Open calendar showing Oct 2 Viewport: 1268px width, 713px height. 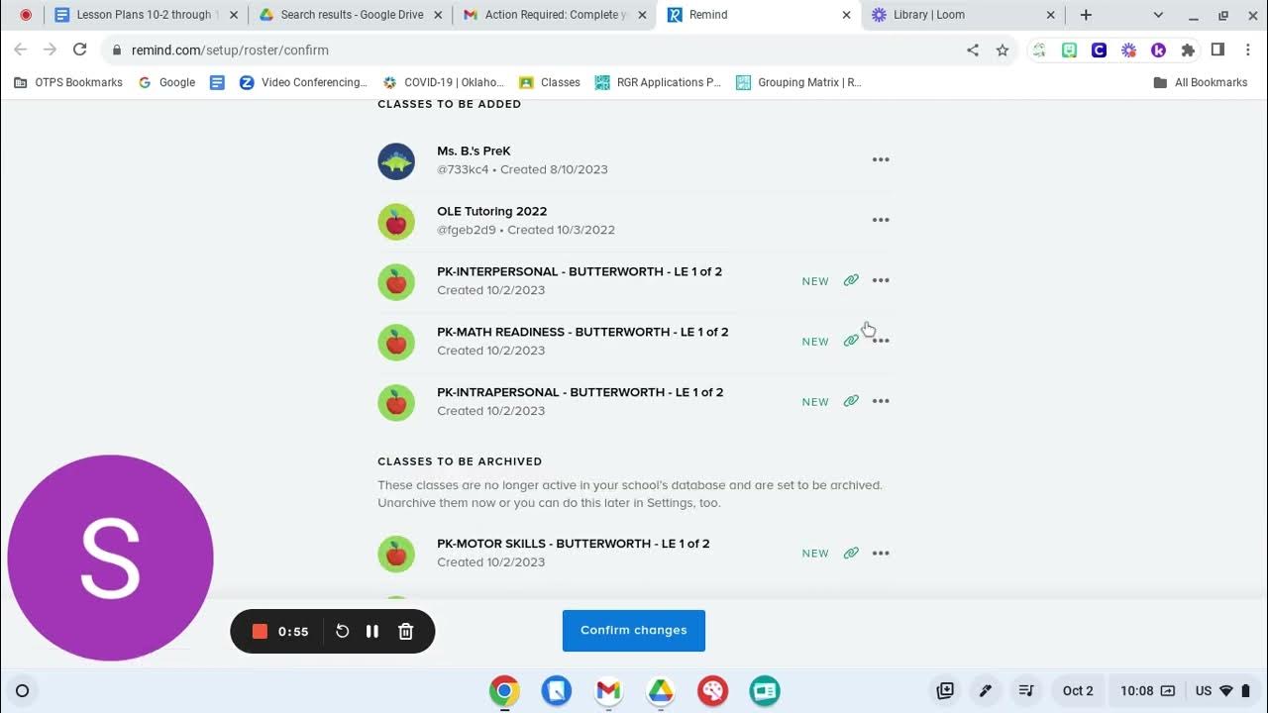point(1078,691)
